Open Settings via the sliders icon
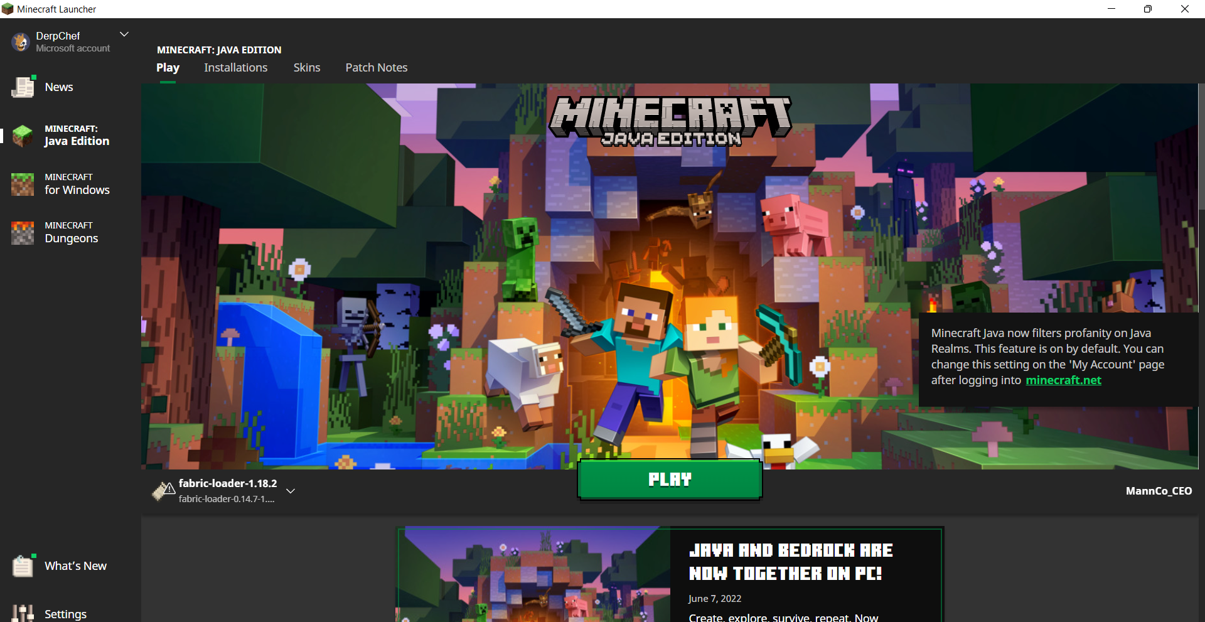 pos(23,613)
